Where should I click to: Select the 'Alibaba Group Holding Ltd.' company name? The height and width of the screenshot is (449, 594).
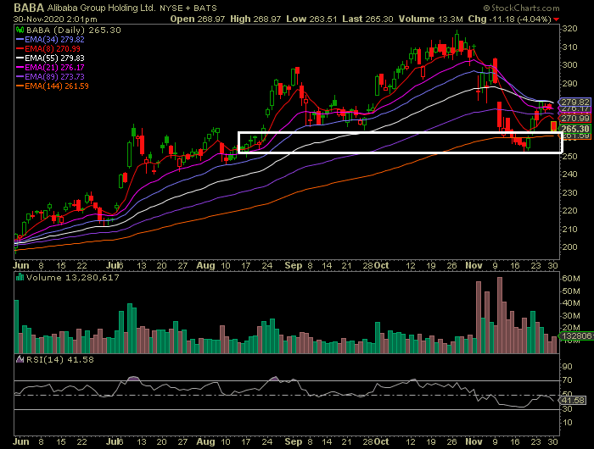coord(101,8)
